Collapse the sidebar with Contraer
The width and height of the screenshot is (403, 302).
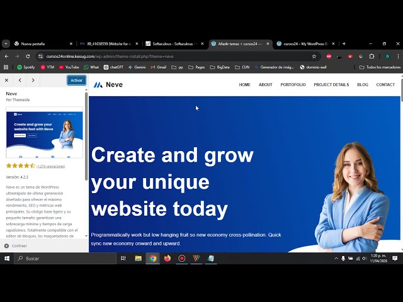16,246
